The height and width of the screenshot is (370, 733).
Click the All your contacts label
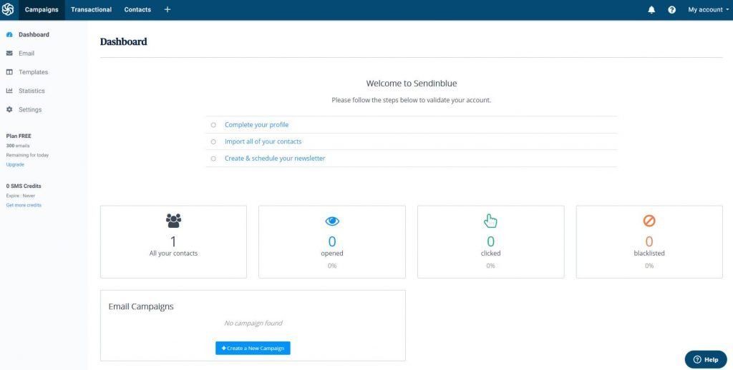tap(173, 254)
